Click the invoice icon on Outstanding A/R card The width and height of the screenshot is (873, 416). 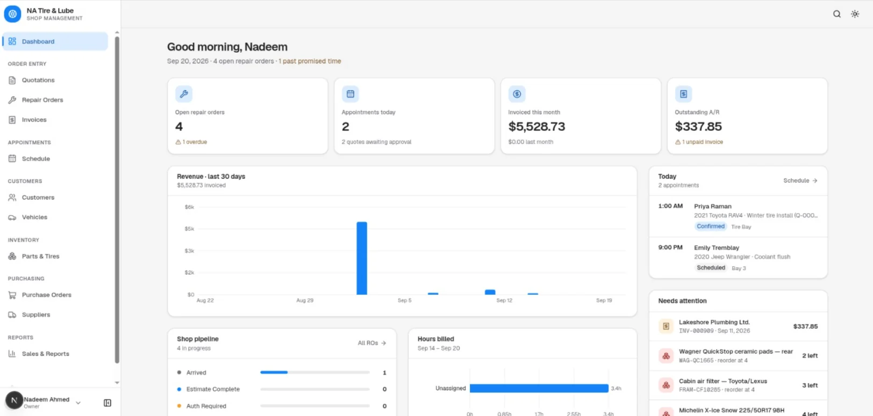pyautogui.click(x=684, y=94)
